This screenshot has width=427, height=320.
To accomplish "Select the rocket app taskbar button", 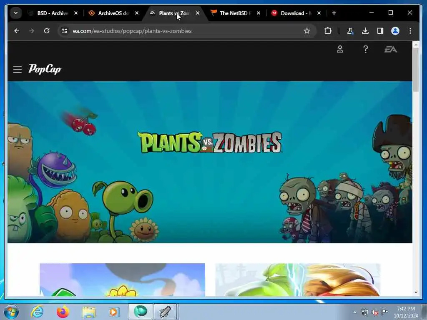I will pos(165,312).
